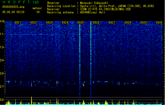Screen dimensions: 165x105
Task: Click the Receiving antenna label
Action: (x=60, y=12)
